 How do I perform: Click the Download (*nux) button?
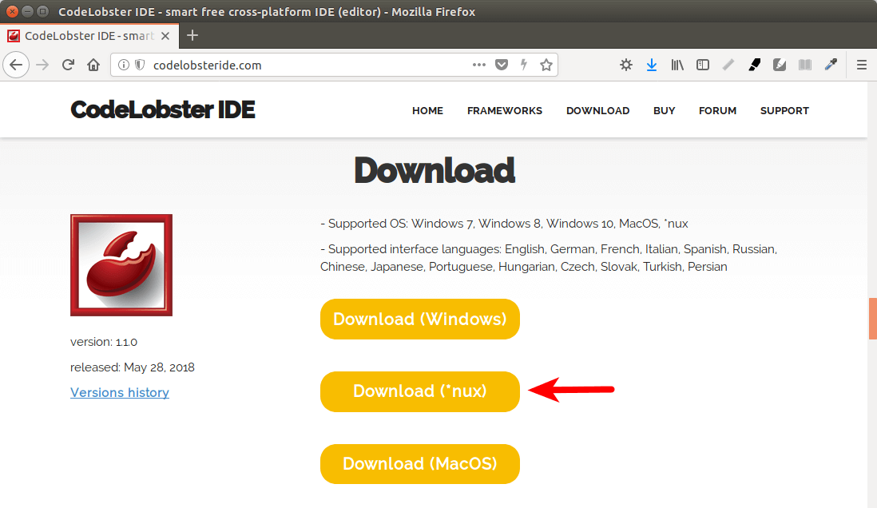pos(419,391)
